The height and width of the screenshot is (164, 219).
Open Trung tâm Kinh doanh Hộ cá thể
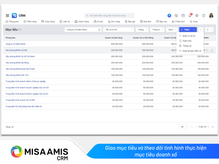[x=20, y=100]
